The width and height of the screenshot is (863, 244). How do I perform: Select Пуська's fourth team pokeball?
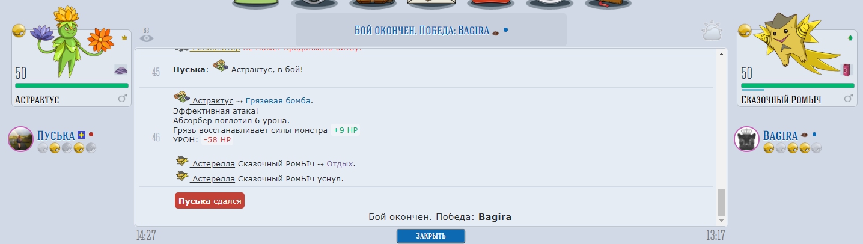79,148
